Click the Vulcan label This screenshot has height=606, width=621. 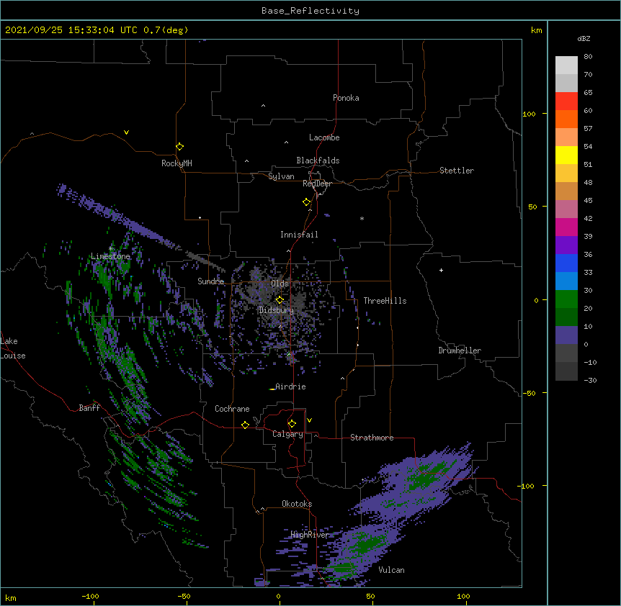[x=391, y=570]
